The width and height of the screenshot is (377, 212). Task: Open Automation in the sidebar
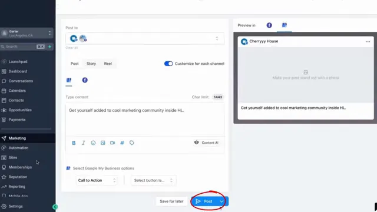[18, 148]
